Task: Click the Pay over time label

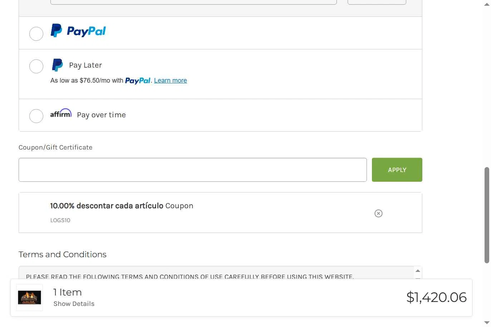Action: click(101, 115)
